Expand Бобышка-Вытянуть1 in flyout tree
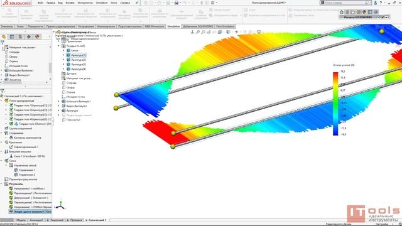The image size is (402, 226). click(58, 101)
